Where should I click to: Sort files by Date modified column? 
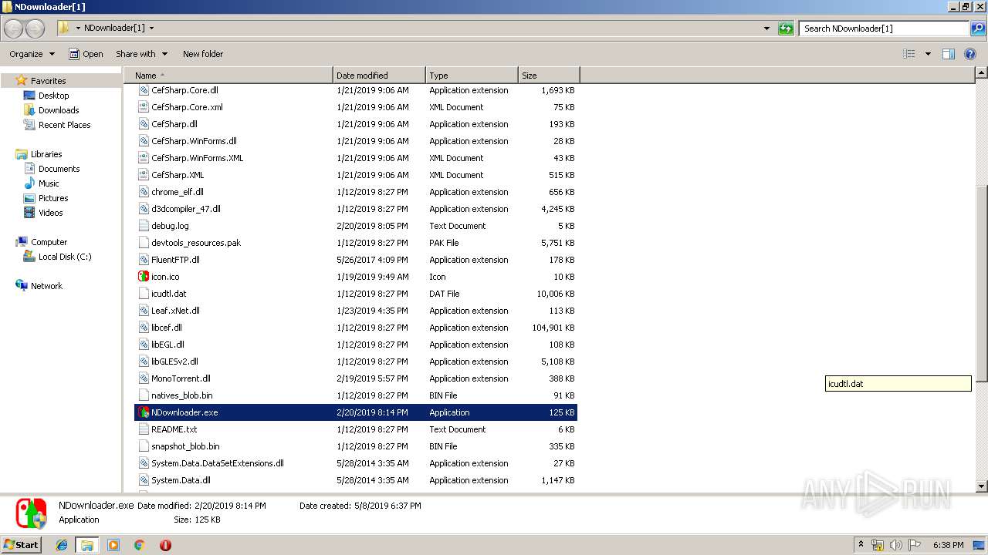(x=379, y=76)
